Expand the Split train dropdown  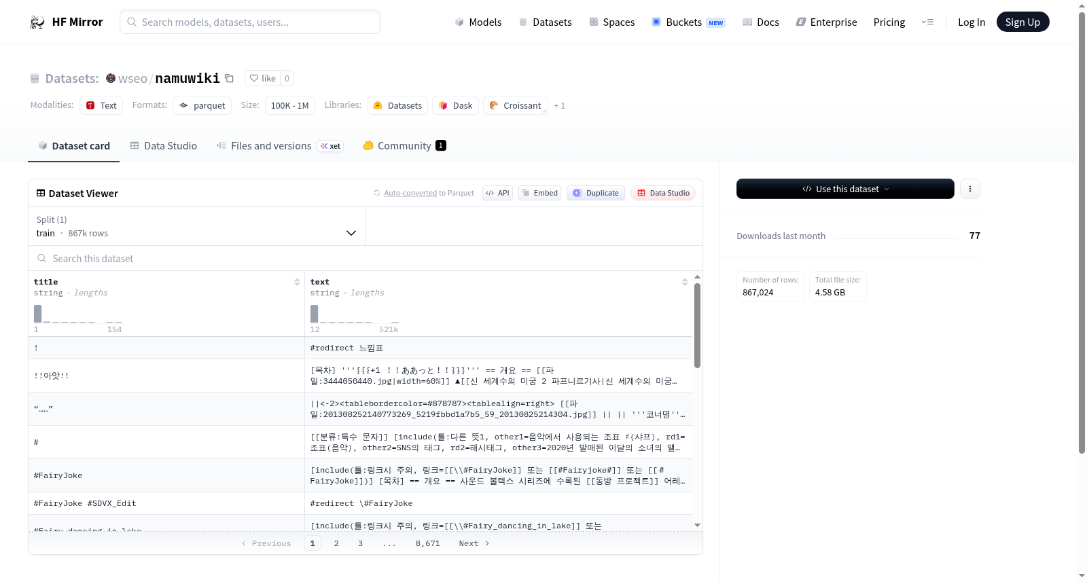click(x=196, y=226)
